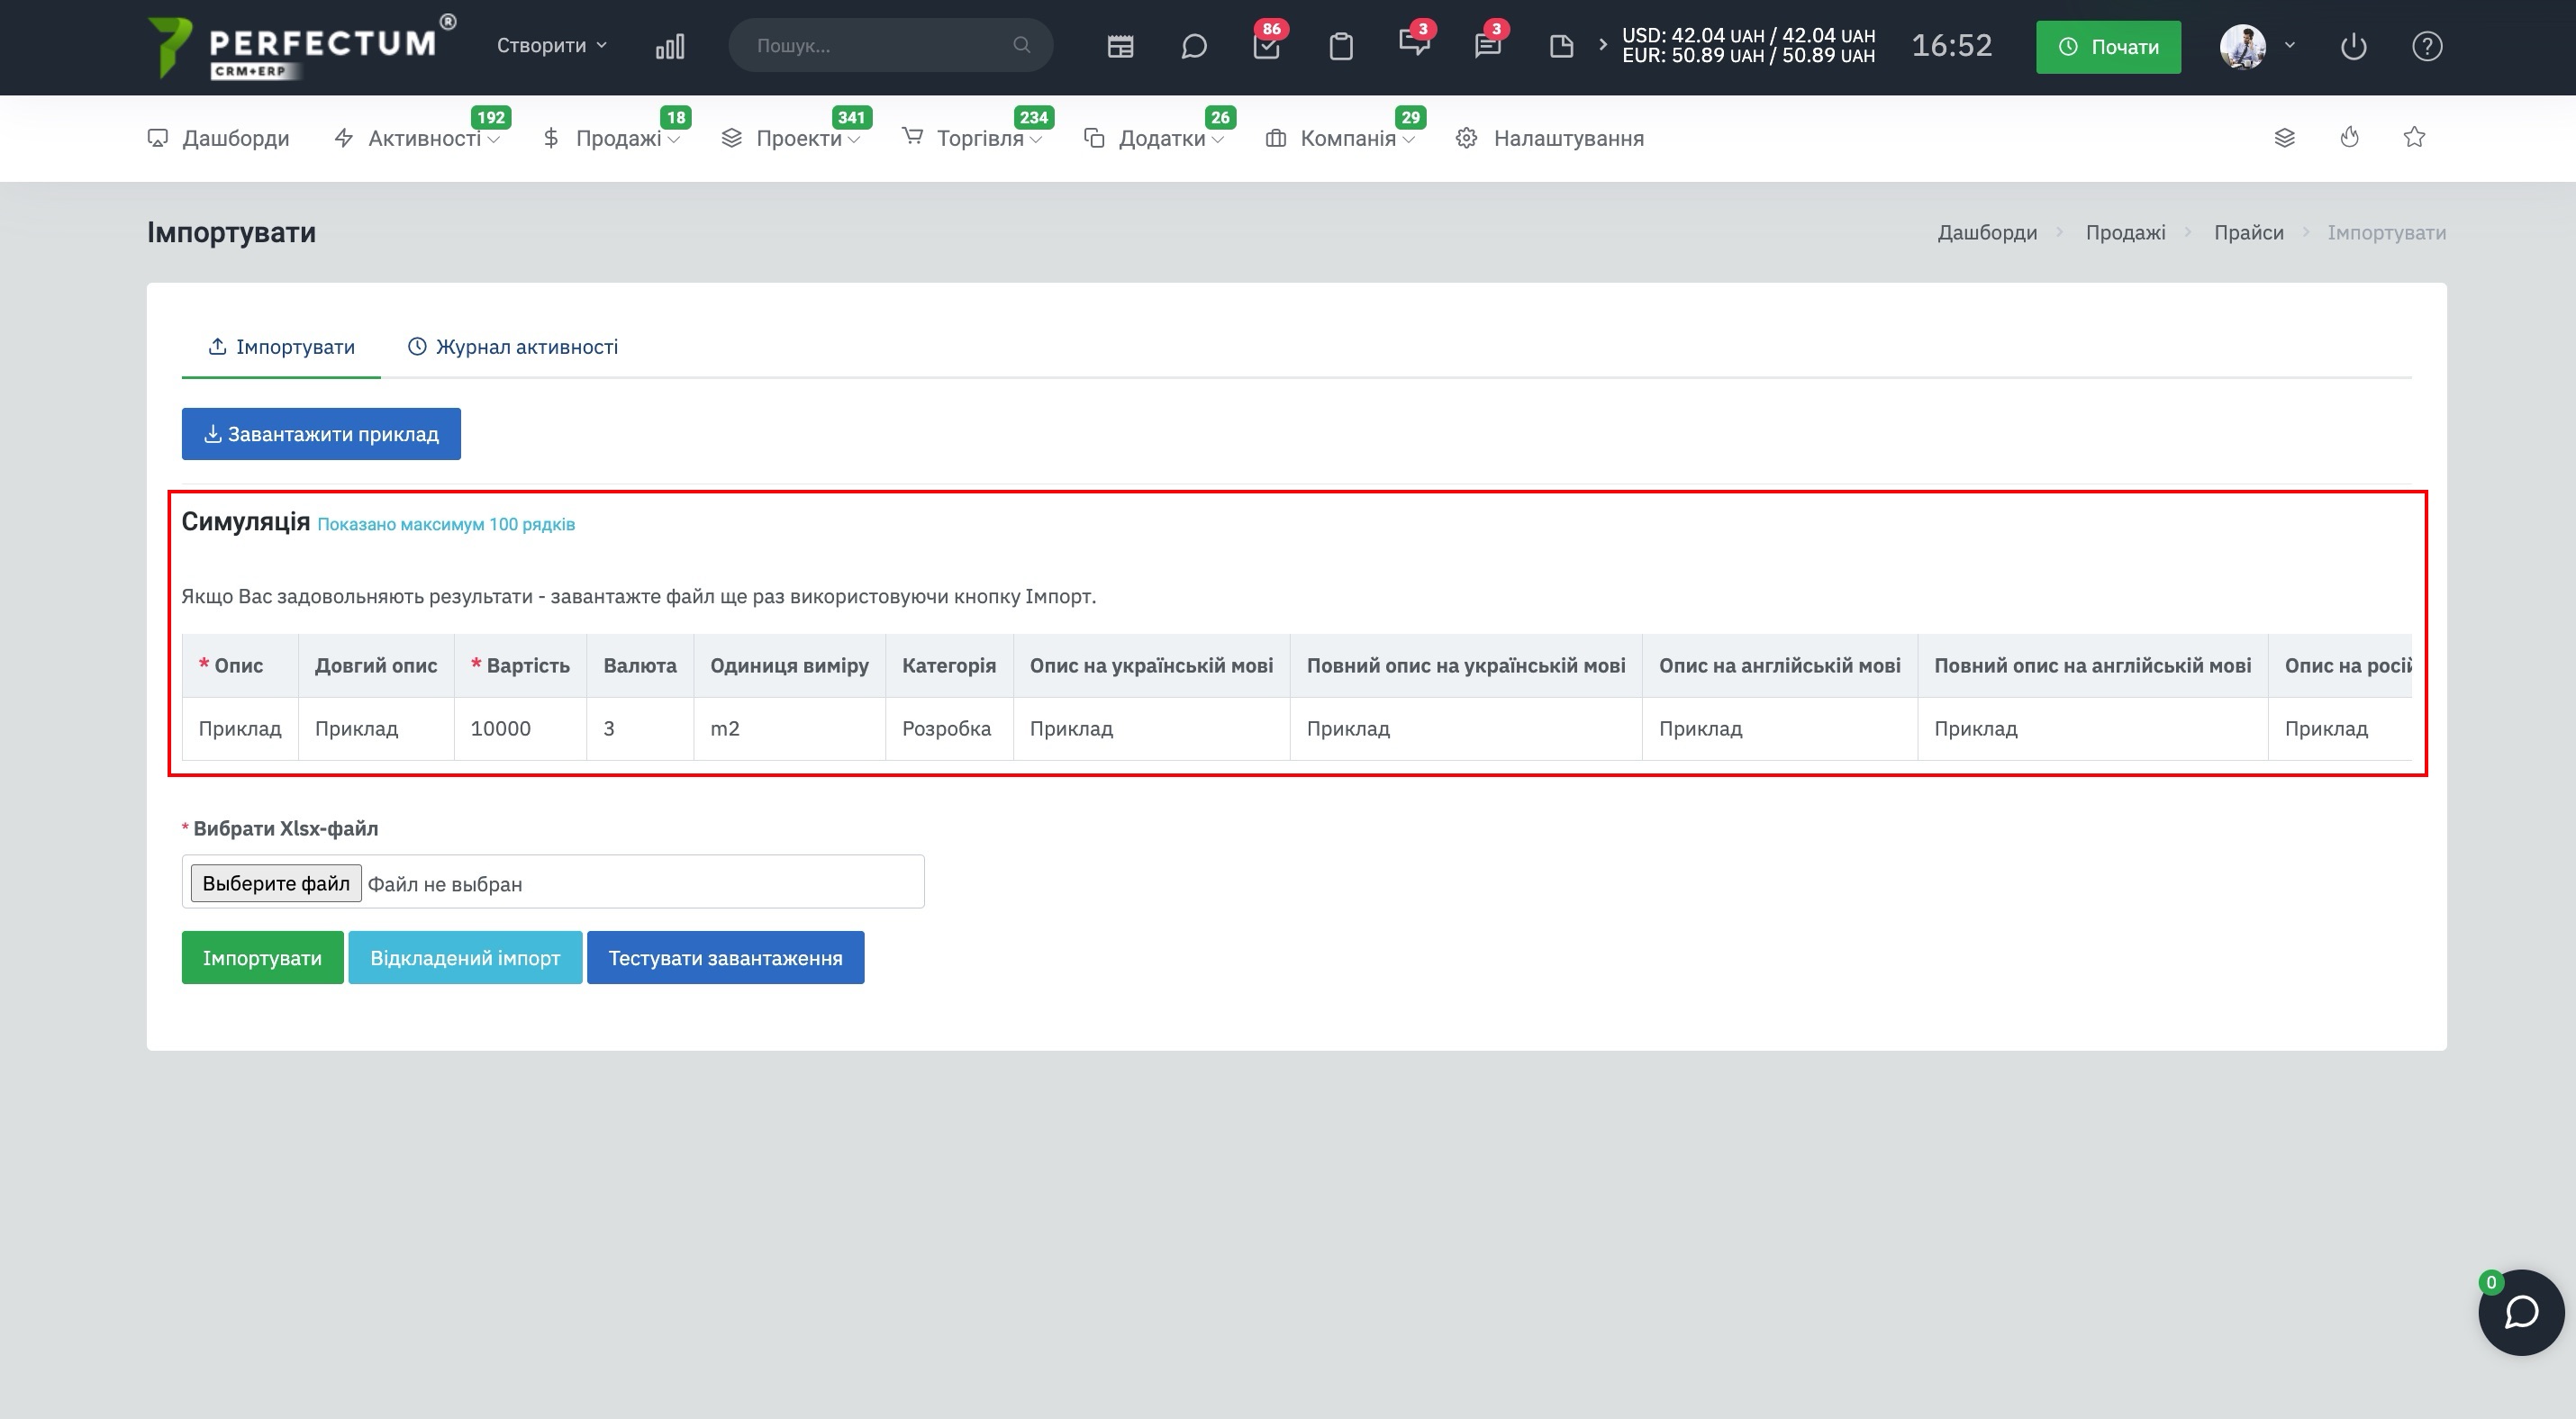Viewport: 2576px width, 1419px height.
Task: Open the statistics bar chart icon
Action: 670,46
